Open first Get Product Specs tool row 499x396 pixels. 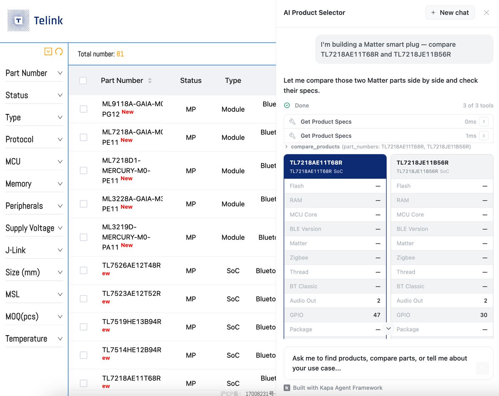pos(388,122)
